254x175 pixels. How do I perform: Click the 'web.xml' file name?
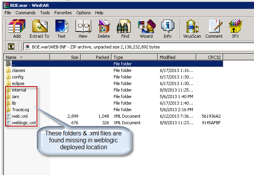pyautogui.click(x=20, y=116)
